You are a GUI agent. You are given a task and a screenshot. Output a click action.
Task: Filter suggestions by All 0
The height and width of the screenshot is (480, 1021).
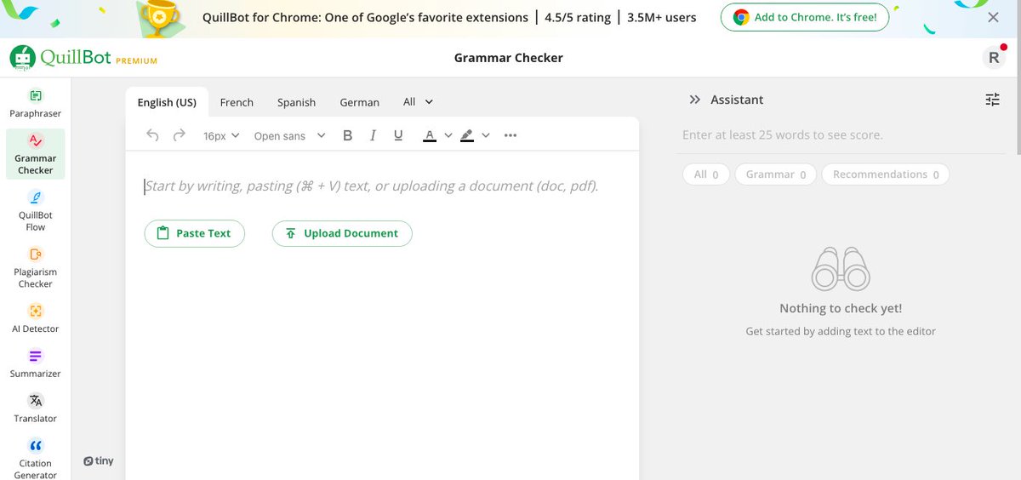pos(705,174)
